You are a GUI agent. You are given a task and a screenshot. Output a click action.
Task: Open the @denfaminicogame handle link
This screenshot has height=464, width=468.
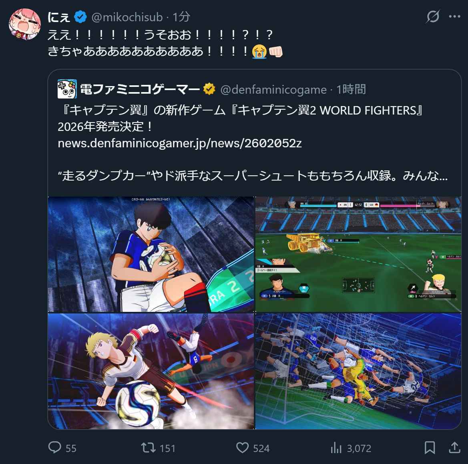pos(273,89)
